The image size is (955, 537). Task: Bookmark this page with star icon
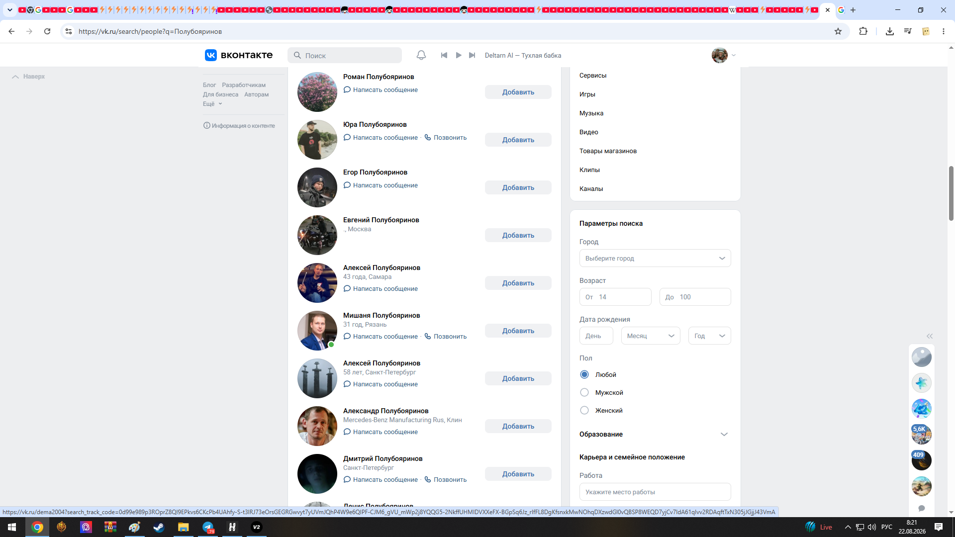point(838,31)
